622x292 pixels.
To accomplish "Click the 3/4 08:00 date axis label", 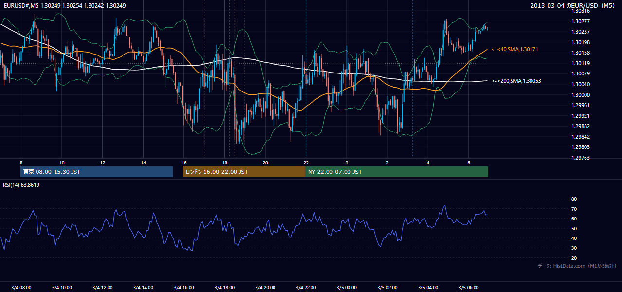I will (21, 287).
